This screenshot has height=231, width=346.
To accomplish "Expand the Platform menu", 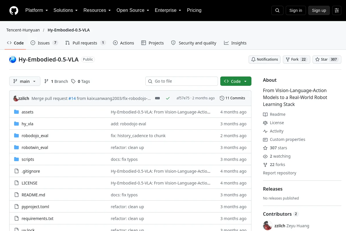I will coord(37,10).
